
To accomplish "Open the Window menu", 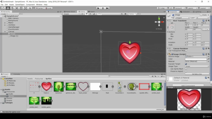I will pyautogui.click(x=39, y=5).
